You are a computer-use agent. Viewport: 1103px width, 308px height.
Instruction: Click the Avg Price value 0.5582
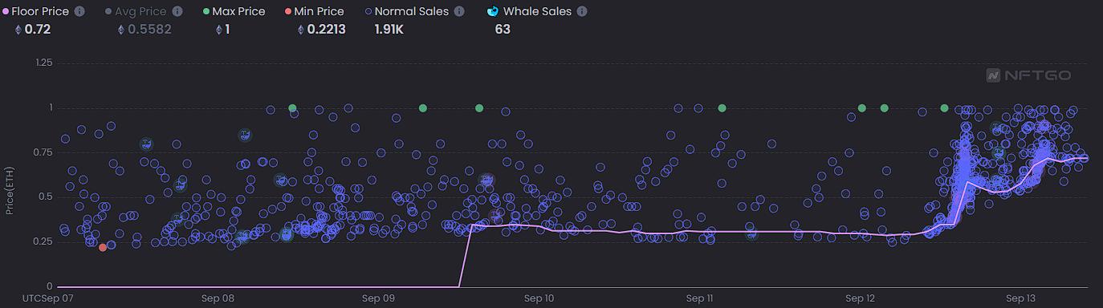(x=149, y=30)
